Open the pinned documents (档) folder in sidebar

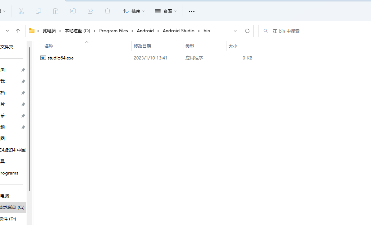tap(3, 92)
